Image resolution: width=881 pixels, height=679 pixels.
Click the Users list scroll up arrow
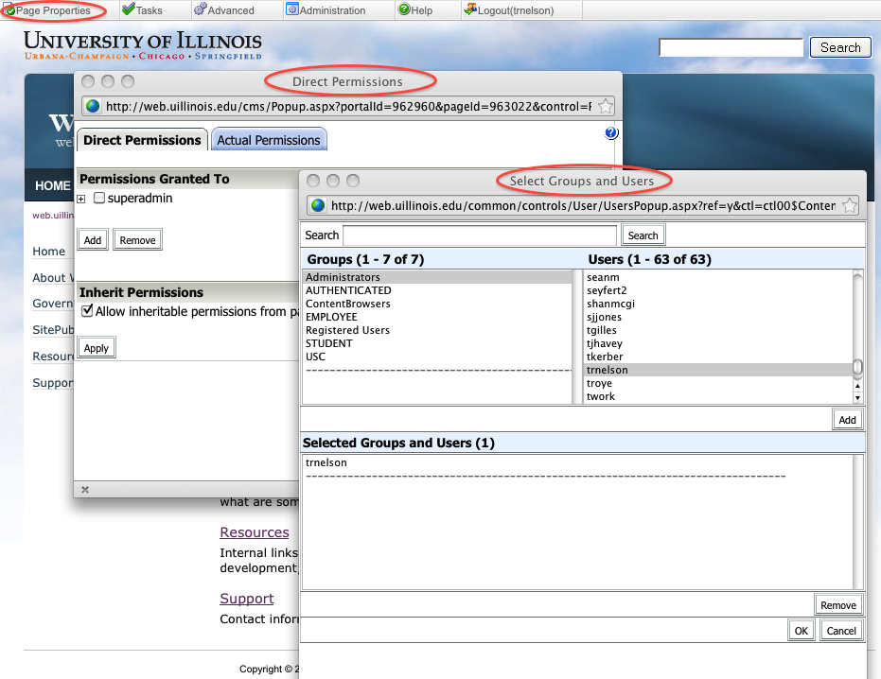[857, 386]
